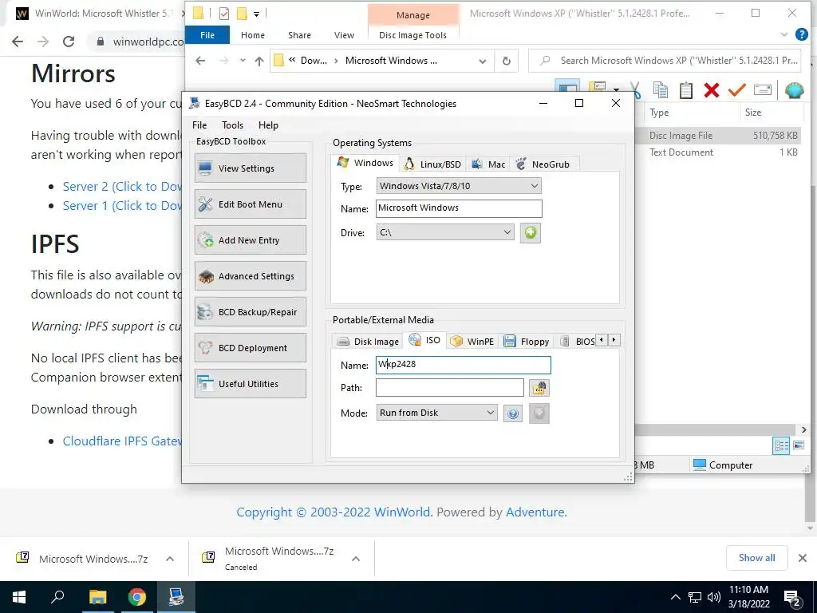Open Server 2 download mirror link
This screenshot has height=613, width=817.
click(122, 186)
